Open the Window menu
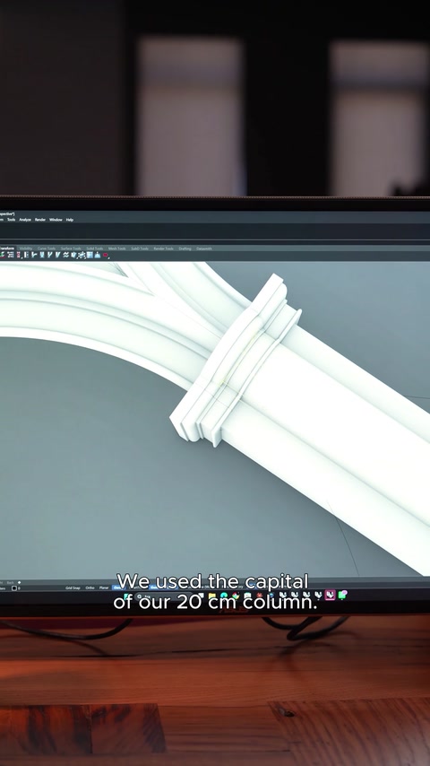This screenshot has width=430, height=766. click(56, 220)
